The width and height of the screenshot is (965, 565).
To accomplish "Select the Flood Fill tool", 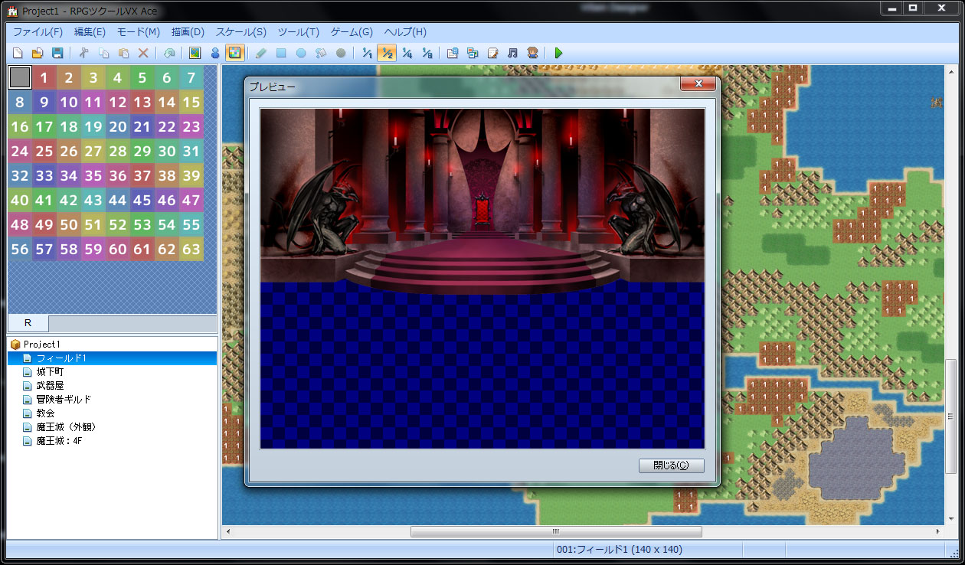I will (x=321, y=54).
